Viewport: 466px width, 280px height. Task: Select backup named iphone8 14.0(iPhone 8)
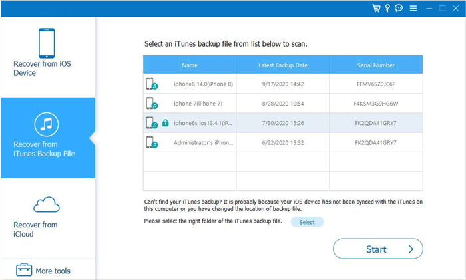tap(203, 84)
